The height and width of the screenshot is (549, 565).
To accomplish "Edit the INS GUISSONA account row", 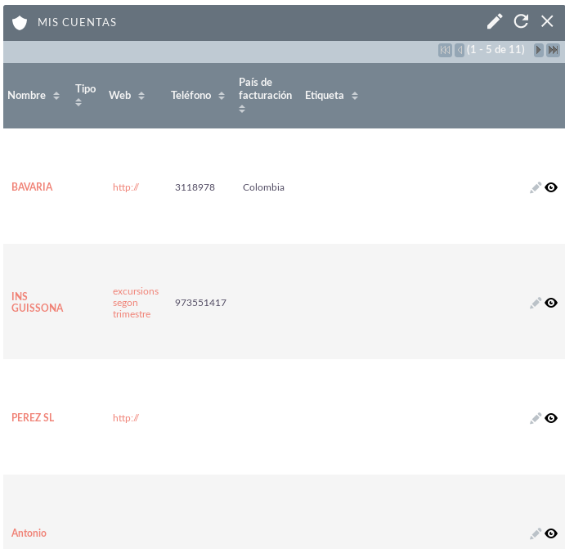I will (x=536, y=303).
